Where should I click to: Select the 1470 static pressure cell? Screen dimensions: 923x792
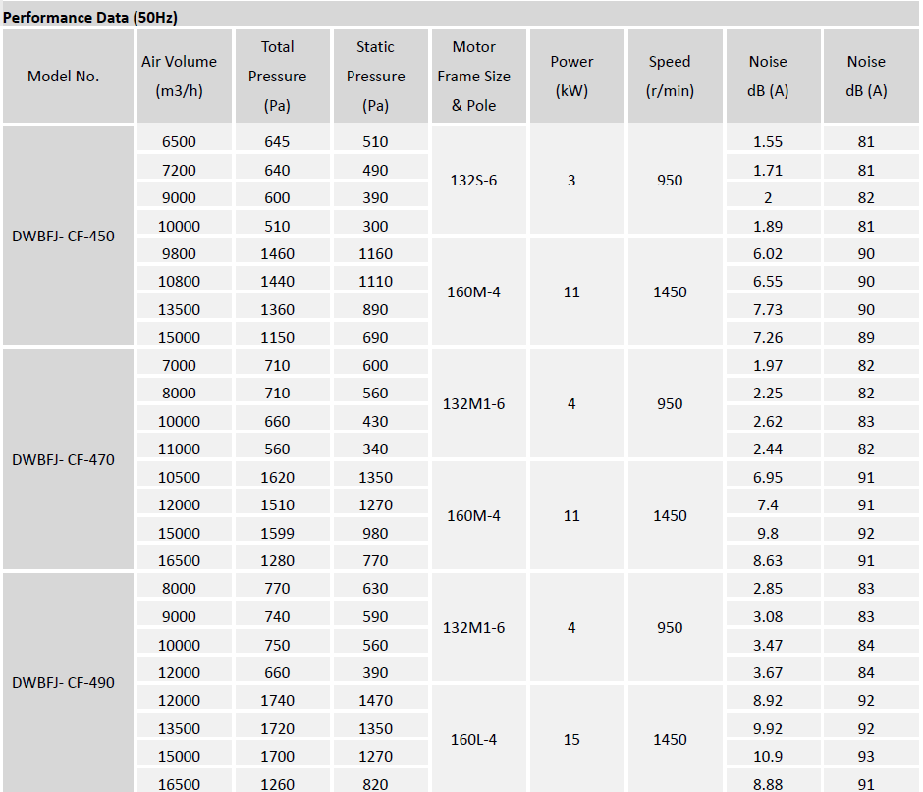point(375,701)
